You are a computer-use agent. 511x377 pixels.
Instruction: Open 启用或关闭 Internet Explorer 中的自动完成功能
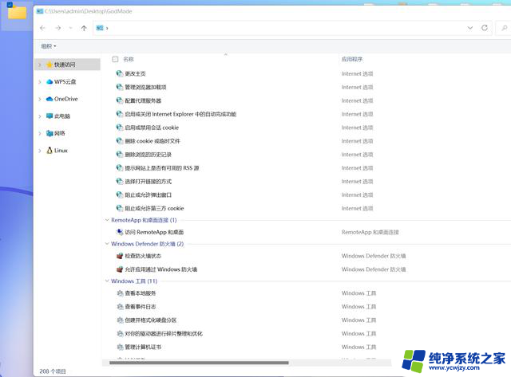tap(180, 114)
